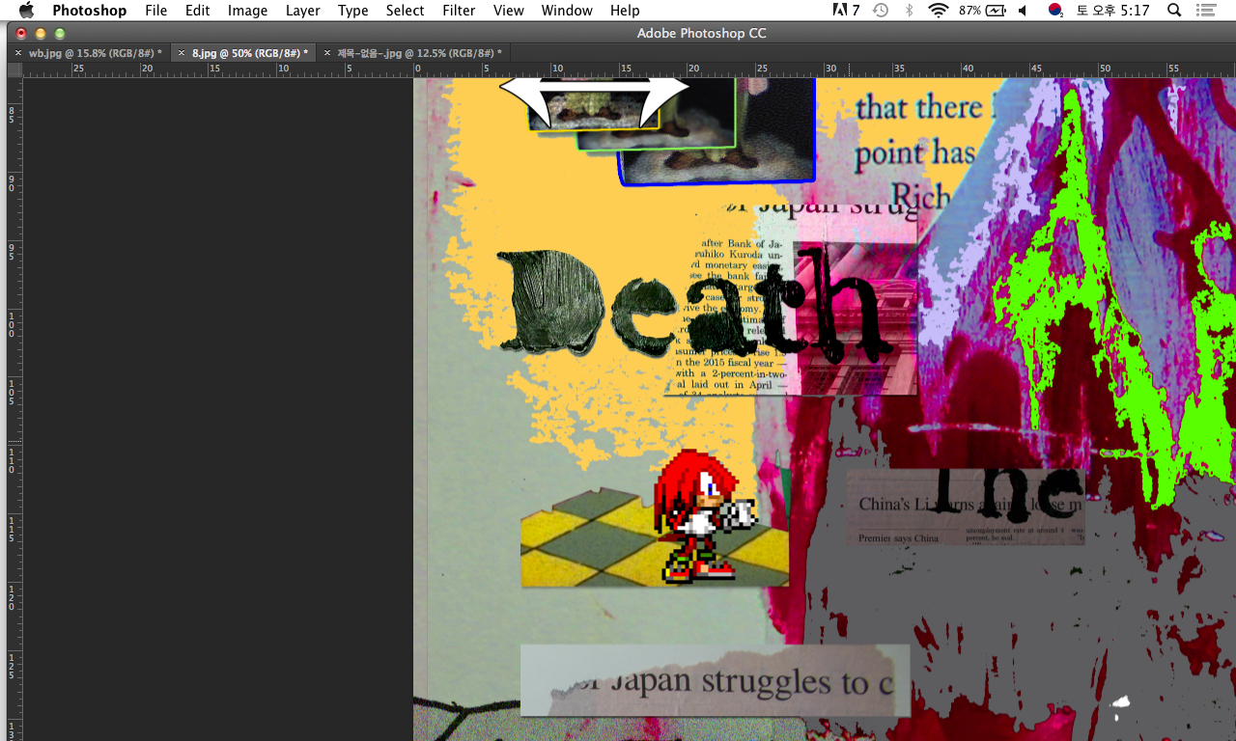Close the wb.jpg document tab

(x=17, y=53)
